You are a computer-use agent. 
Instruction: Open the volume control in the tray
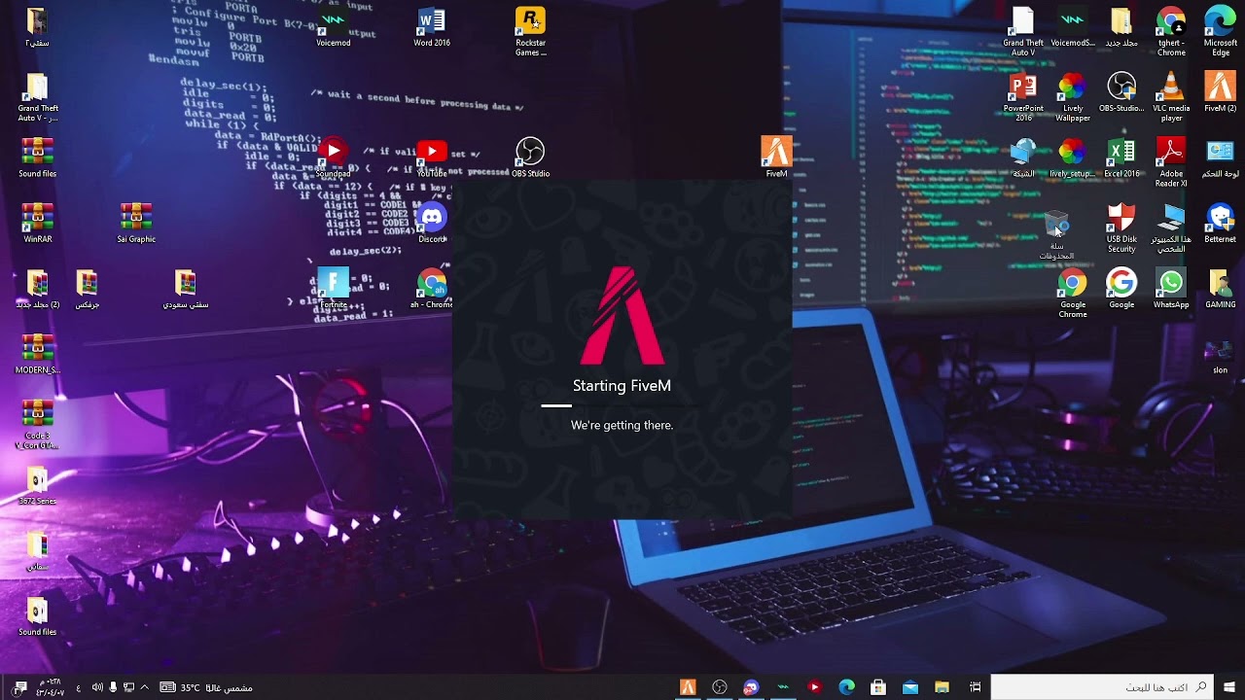pyautogui.click(x=97, y=687)
